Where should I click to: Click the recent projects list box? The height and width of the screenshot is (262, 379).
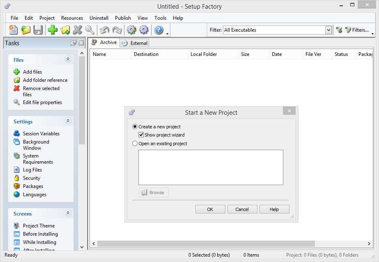(x=211, y=167)
